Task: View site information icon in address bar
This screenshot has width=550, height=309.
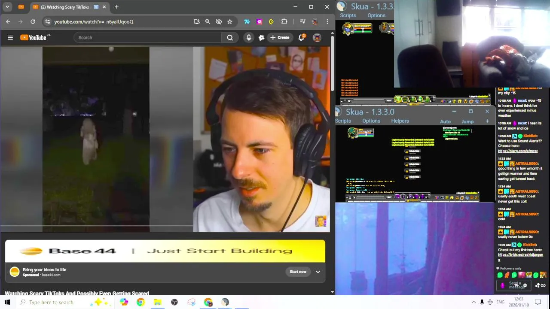Action: 47,21
